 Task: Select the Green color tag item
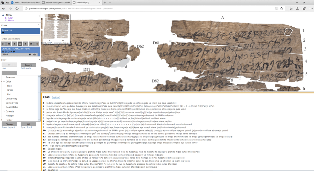coord(10,90)
